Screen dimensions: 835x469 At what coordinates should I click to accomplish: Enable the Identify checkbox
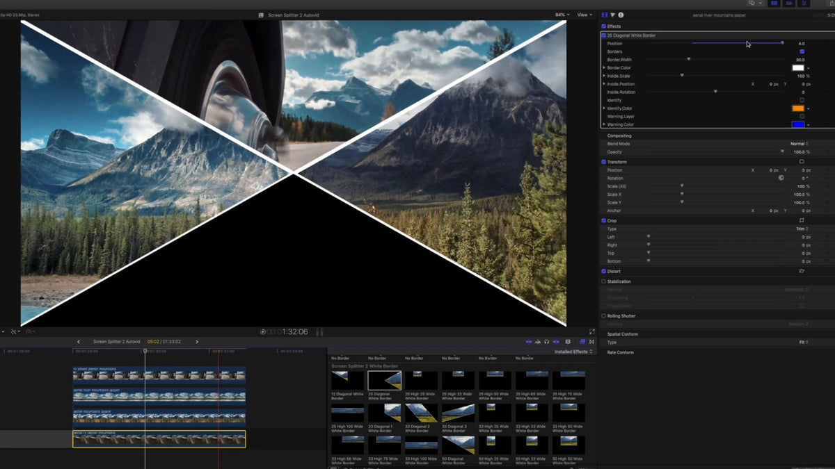coord(802,100)
